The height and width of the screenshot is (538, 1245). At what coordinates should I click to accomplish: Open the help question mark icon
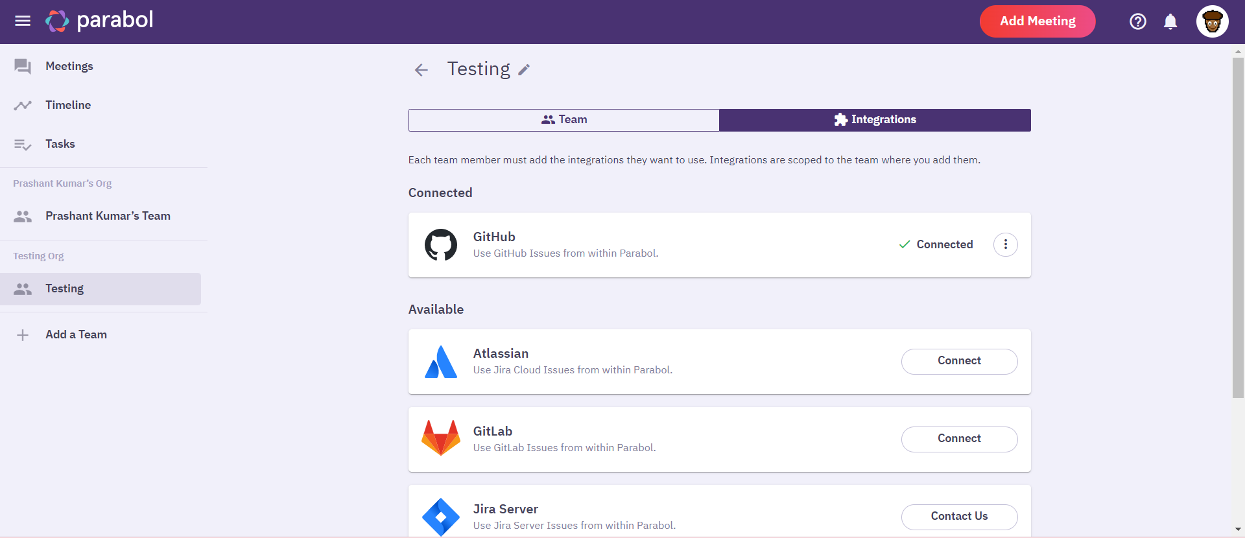(1137, 21)
